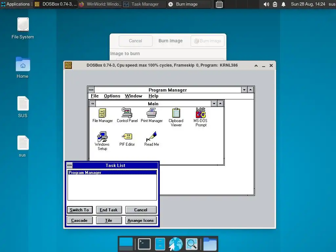Screen dimensions: 336x252
Task: Open the Help menu in Program Manager
Action: click(154, 96)
